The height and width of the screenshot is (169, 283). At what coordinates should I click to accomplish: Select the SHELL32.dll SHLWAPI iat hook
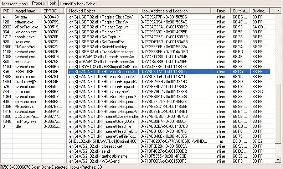(102, 141)
